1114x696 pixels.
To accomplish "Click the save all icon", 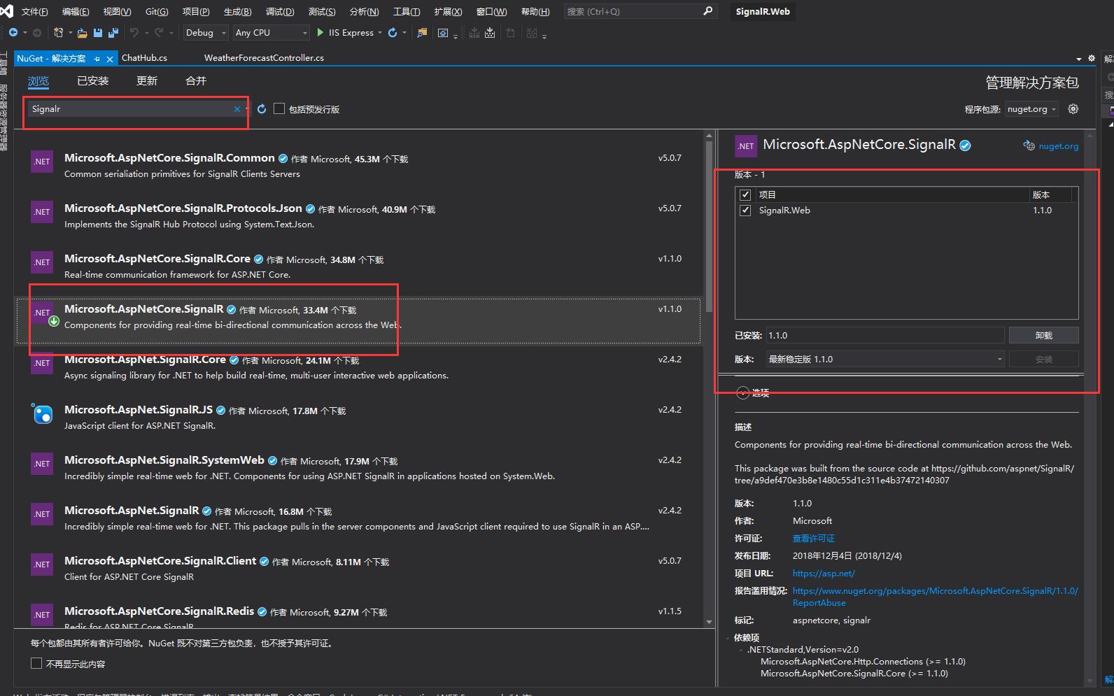I will (x=113, y=32).
